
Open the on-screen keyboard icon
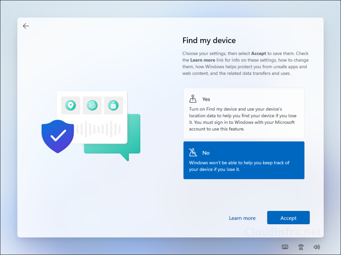pos(285,247)
